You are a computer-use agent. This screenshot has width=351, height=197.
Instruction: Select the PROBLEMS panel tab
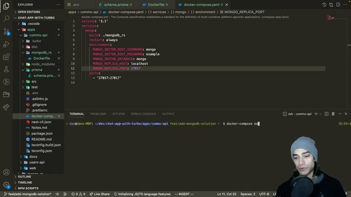[98, 114]
